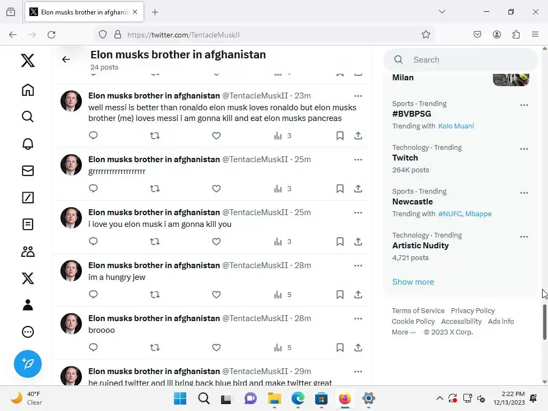The image size is (548, 411).
Task: Open options on 'broooo' post
Action: pos(358,318)
